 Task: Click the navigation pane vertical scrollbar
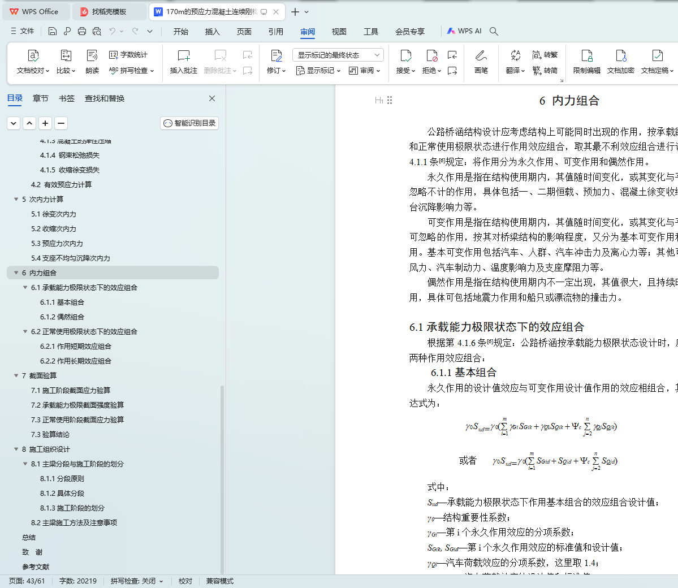[222, 479]
